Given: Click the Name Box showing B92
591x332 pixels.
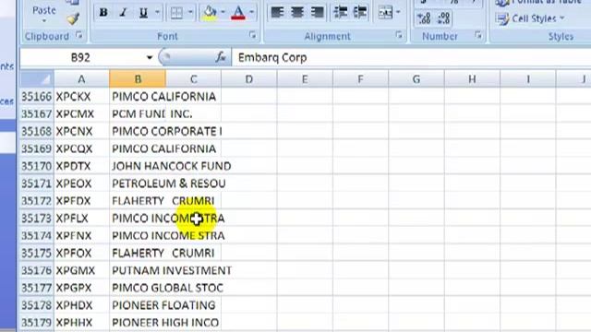Looking at the screenshot, I should coord(80,57).
